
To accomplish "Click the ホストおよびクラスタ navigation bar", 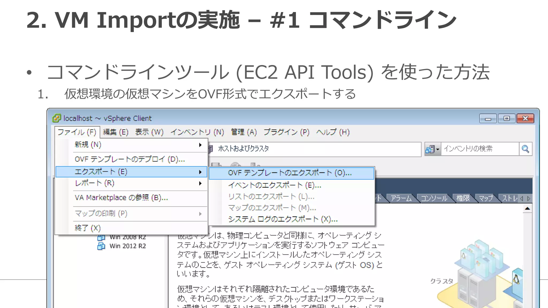I will 314,149.
